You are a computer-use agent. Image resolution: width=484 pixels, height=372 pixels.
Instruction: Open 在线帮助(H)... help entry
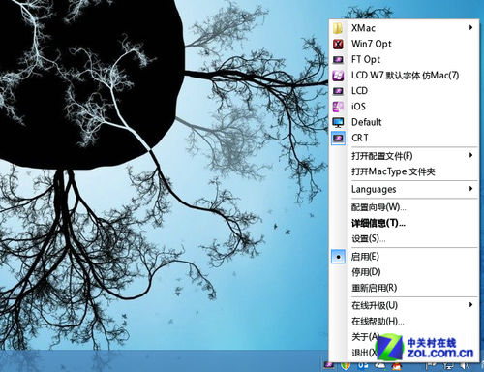(404, 322)
